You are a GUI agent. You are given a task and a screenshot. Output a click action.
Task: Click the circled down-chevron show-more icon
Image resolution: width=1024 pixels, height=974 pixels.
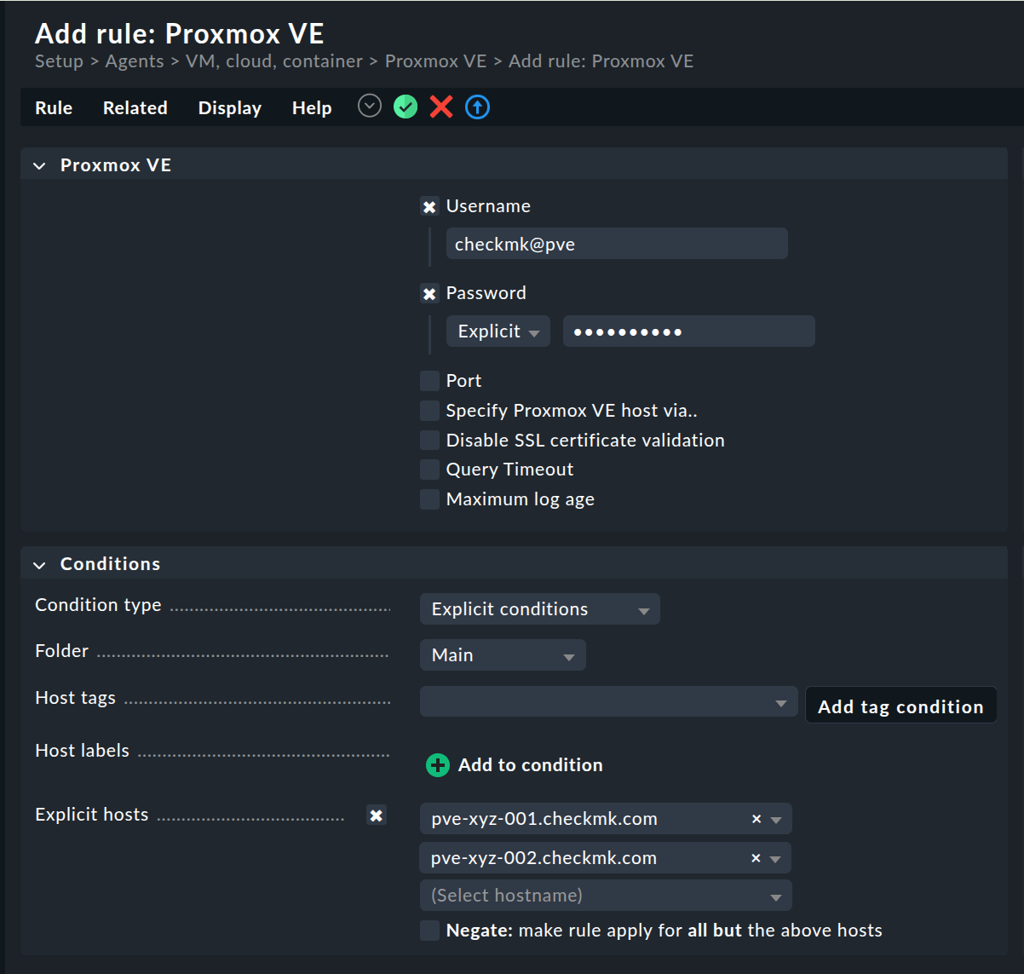click(369, 107)
